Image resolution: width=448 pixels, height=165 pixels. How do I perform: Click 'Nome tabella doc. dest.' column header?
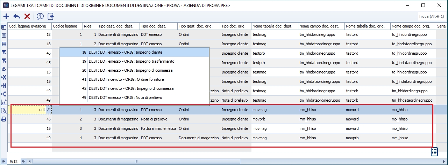275,26
